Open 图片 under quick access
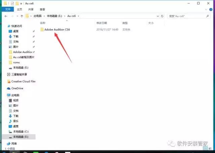 click(16, 47)
